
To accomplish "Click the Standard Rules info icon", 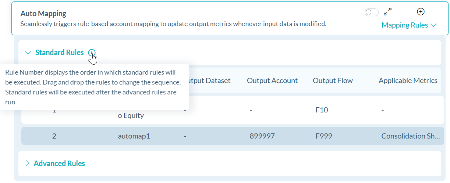I will [x=92, y=53].
